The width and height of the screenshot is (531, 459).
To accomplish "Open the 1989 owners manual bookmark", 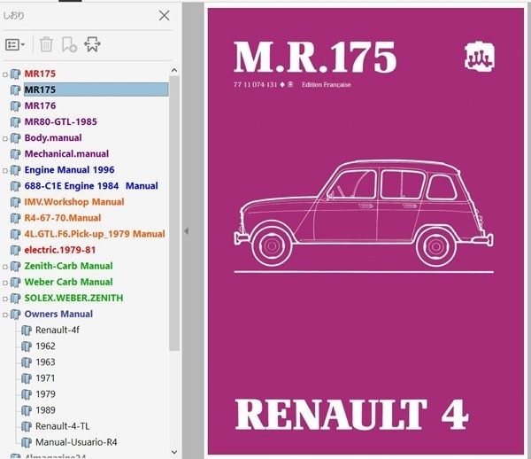I will tap(45, 410).
